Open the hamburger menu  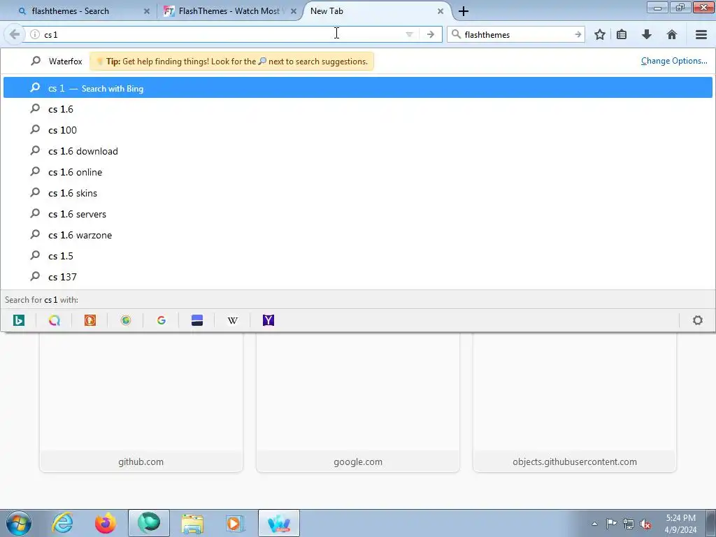point(701,34)
